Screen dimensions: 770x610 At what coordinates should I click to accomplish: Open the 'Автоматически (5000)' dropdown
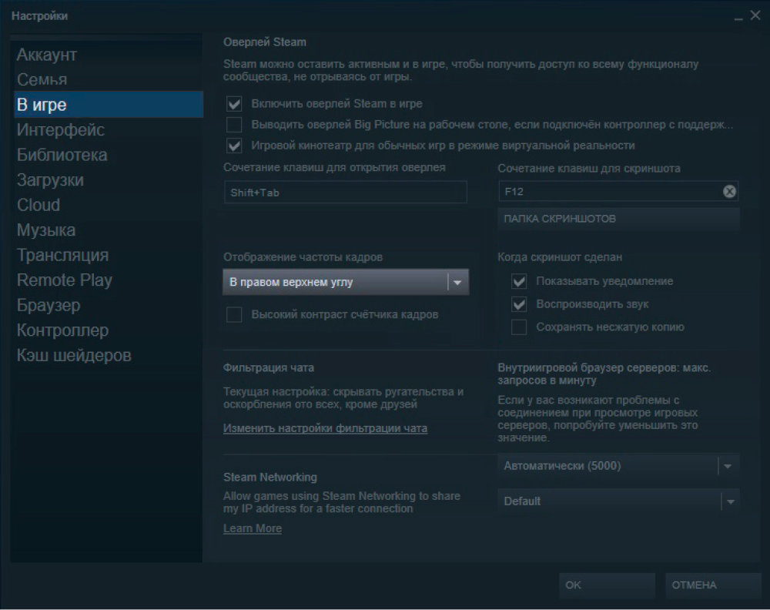[618, 466]
